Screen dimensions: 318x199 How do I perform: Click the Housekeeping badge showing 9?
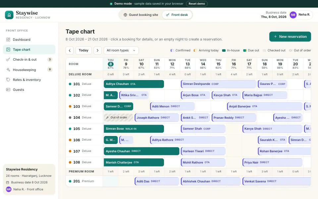(x=50, y=69)
